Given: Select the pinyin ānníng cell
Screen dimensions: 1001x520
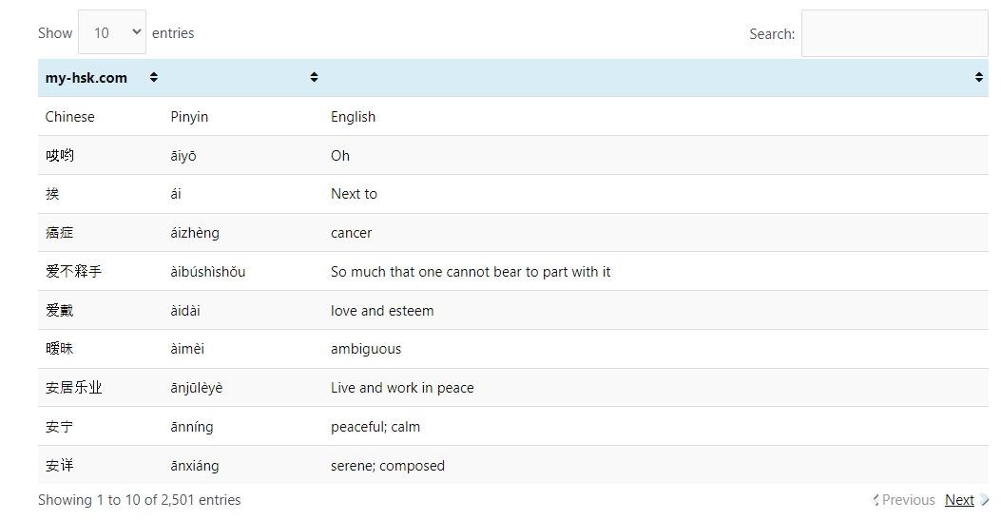Looking at the screenshot, I should coord(192,427).
